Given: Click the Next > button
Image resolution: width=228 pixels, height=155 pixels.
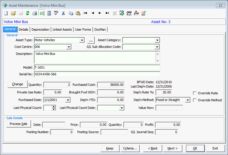Looking at the screenshot, I should [x=173, y=148].
